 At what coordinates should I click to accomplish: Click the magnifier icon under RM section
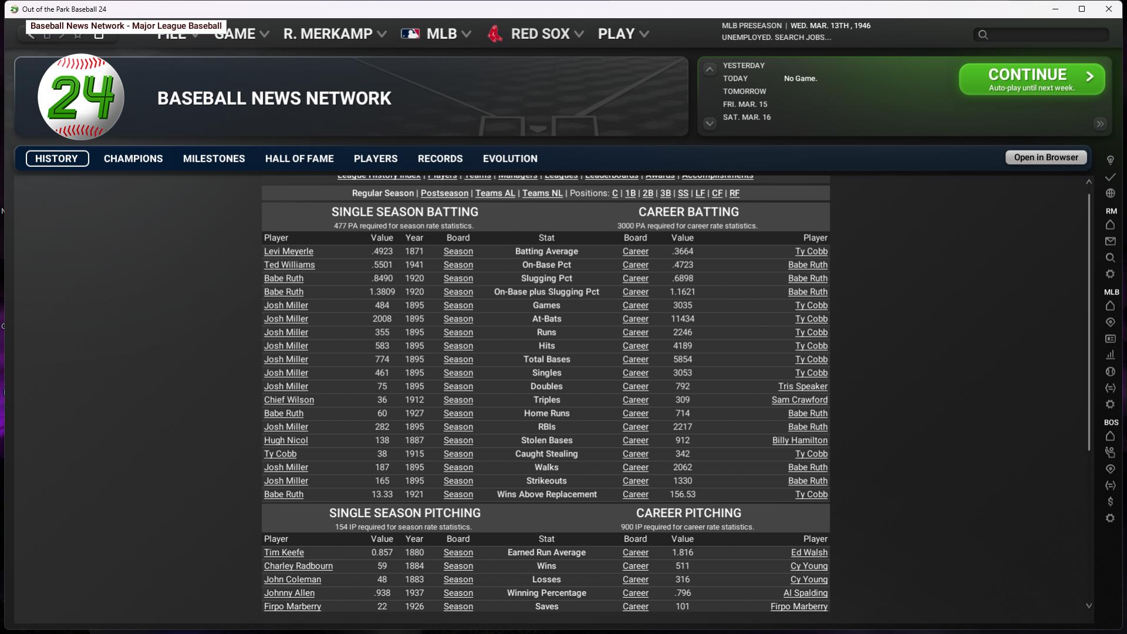pos(1110,258)
